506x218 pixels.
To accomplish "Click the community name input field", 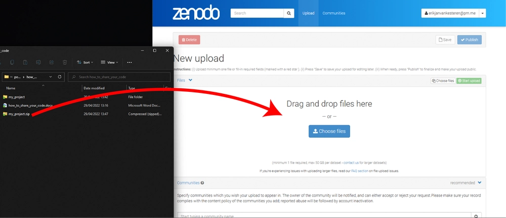I will [324, 215].
